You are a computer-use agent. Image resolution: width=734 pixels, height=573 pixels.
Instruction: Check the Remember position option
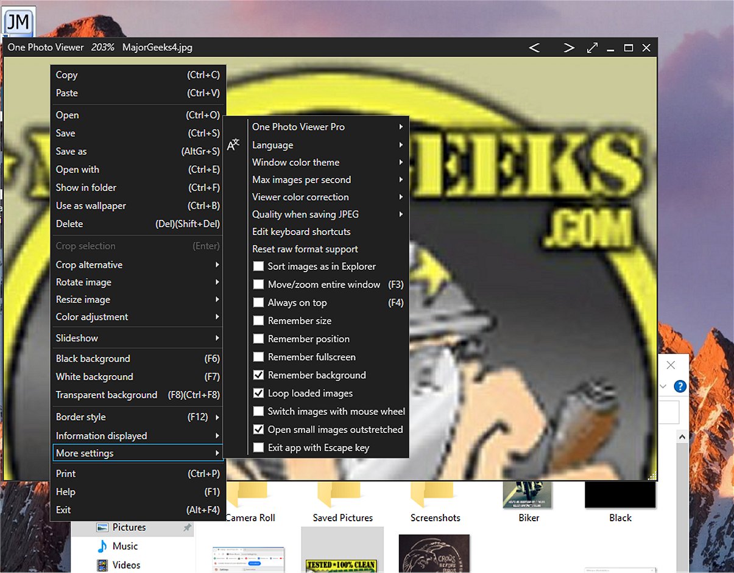(258, 339)
